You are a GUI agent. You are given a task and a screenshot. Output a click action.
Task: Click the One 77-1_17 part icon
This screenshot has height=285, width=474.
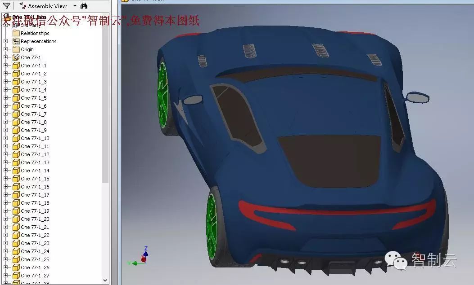[16, 195]
